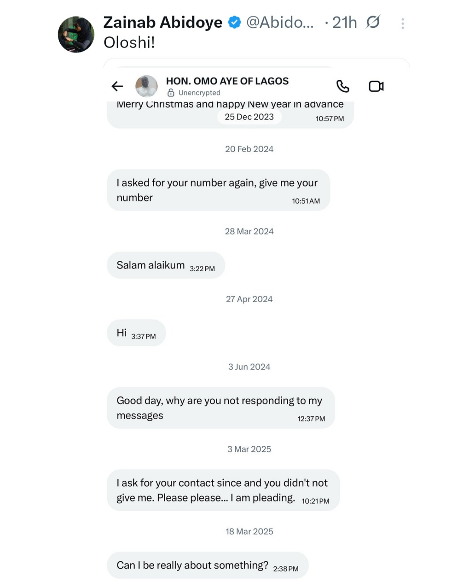Select the 25 Dec 2023 date pill
This screenshot has height=585, width=468.
[249, 117]
